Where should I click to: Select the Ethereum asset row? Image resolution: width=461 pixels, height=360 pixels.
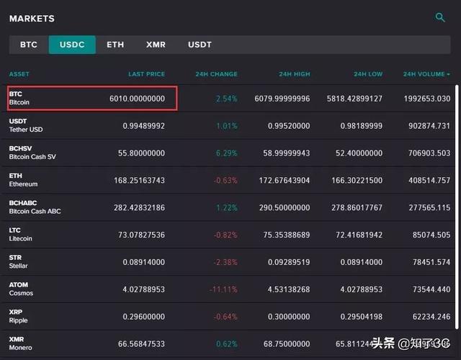coord(228,180)
